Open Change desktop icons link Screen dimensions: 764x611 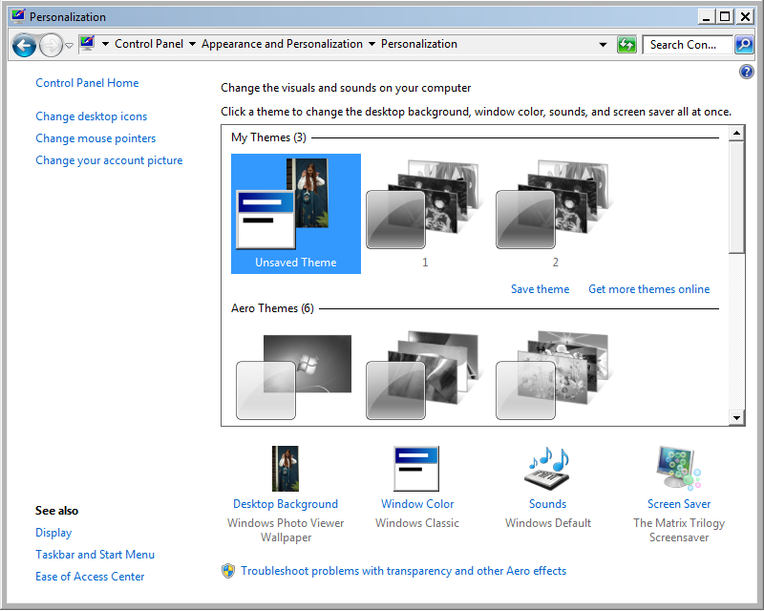91,116
